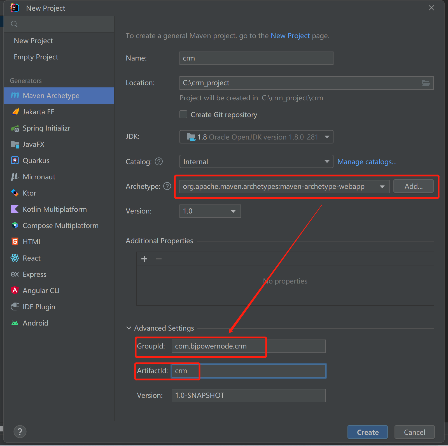Click the IntelliJ IDEA logo in title bar
The image size is (448, 446).
[x=15, y=8]
